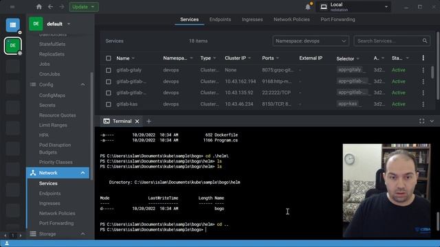
Task: Select the gitlab-kas service checkbox
Action: [x=109, y=104]
